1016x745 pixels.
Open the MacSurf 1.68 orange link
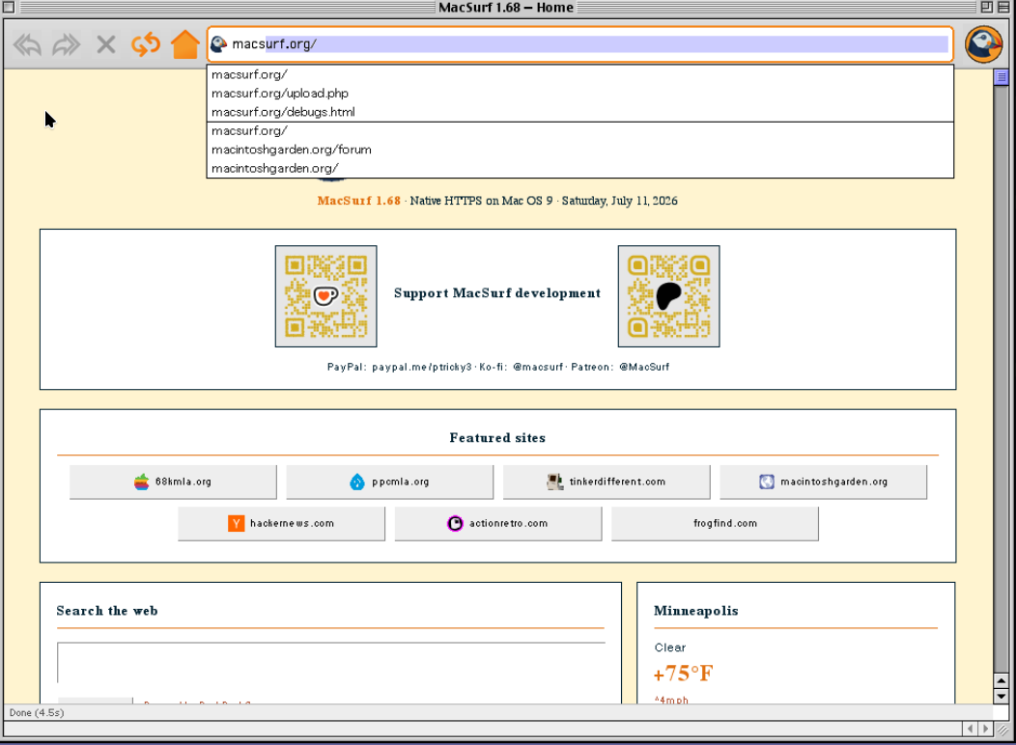[358, 201]
